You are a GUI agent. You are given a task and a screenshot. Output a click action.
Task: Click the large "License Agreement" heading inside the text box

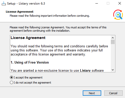(28, 38)
